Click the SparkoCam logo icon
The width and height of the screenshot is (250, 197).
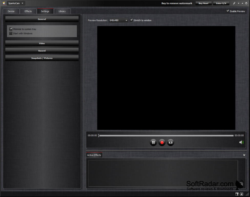[4, 3]
